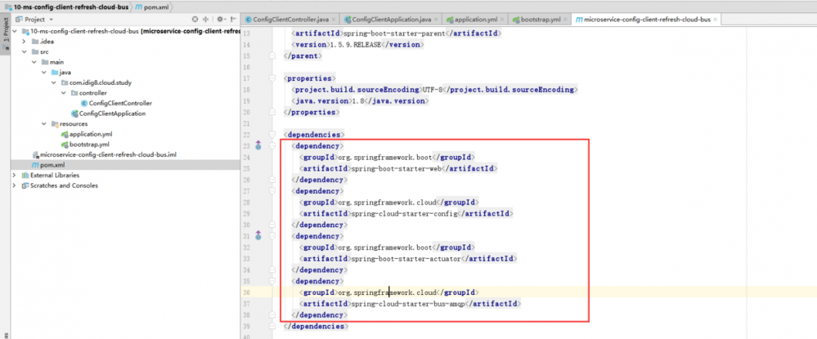Click the scroll-from-source target icon in the Project panel
Screen dimensions: 817x339
(195, 20)
